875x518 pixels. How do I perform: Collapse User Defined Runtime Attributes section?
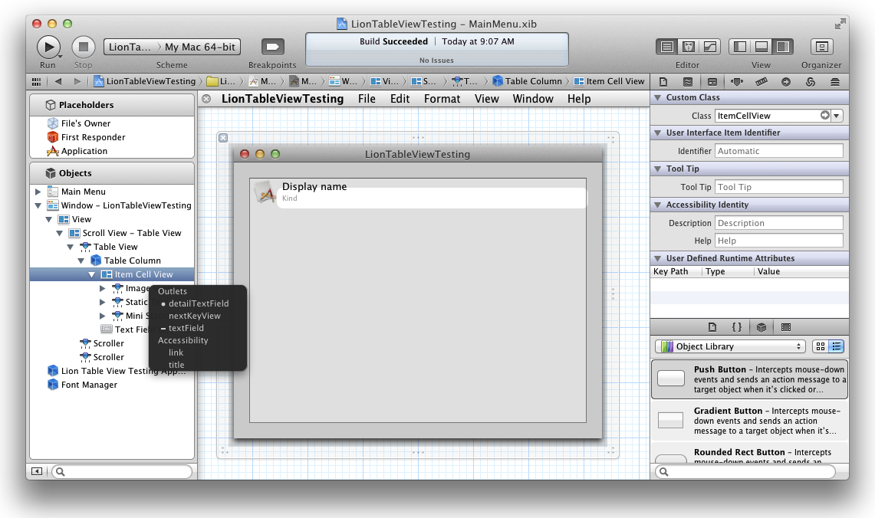[657, 258]
